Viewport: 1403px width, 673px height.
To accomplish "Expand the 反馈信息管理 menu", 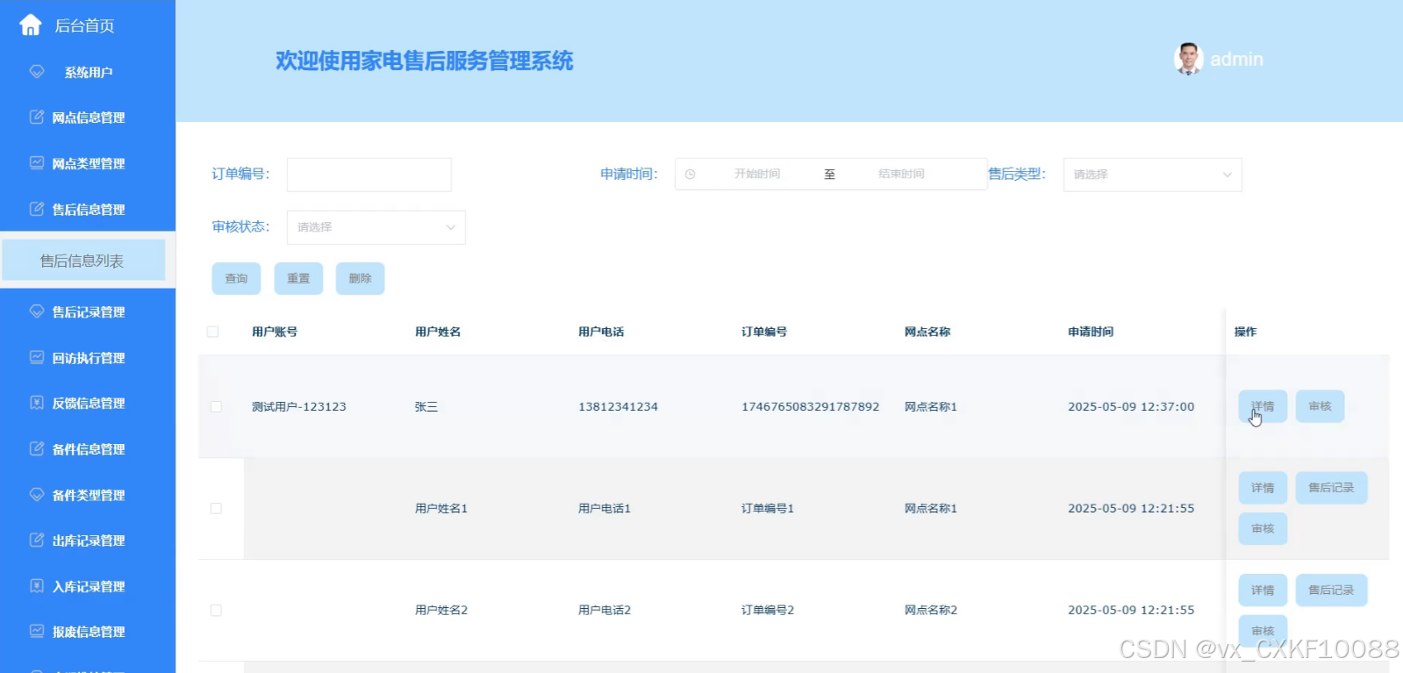I will pos(88,403).
